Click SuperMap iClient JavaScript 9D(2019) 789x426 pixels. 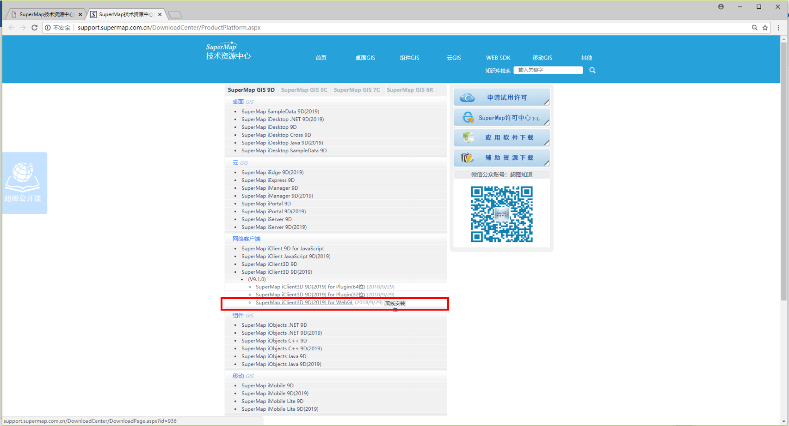286,256
